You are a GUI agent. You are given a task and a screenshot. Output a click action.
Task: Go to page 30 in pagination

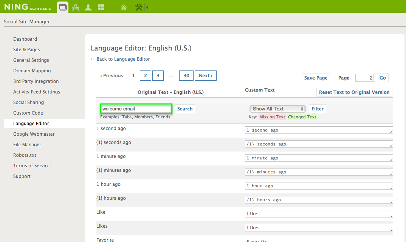pos(186,75)
